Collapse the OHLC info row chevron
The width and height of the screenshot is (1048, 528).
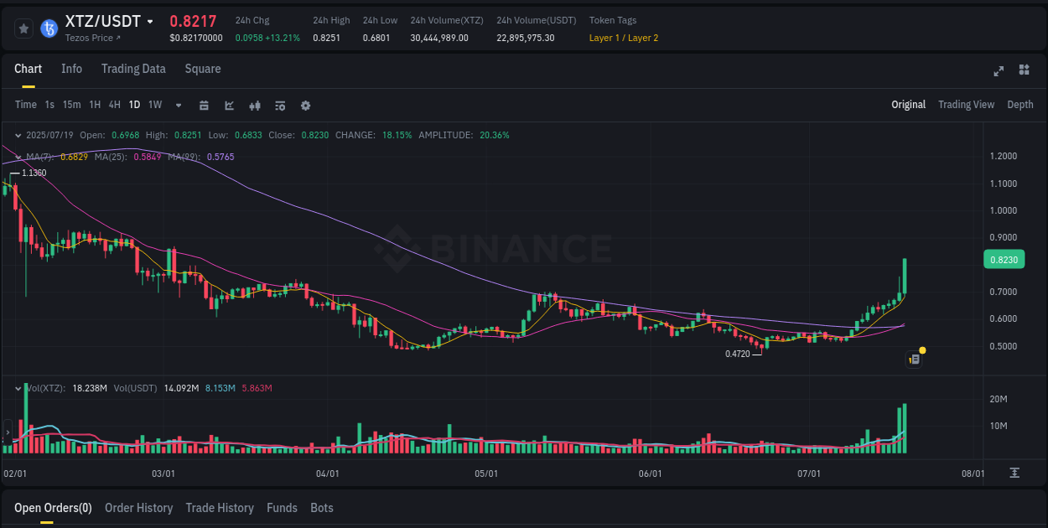(x=17, y=134)
